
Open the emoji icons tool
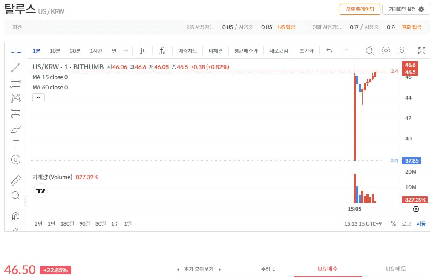pyautogui.click(x=16, y=160)
